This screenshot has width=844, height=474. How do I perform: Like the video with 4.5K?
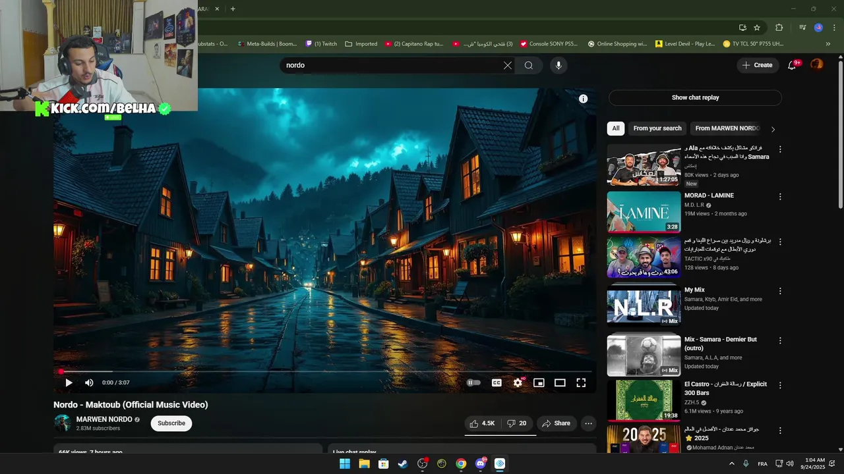click(482, 423)
